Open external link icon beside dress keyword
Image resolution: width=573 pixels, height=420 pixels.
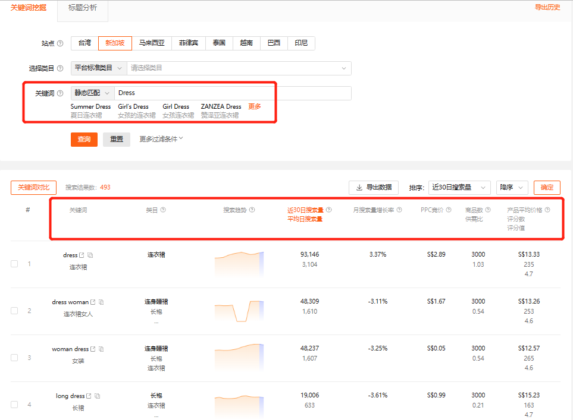[82, 255]
